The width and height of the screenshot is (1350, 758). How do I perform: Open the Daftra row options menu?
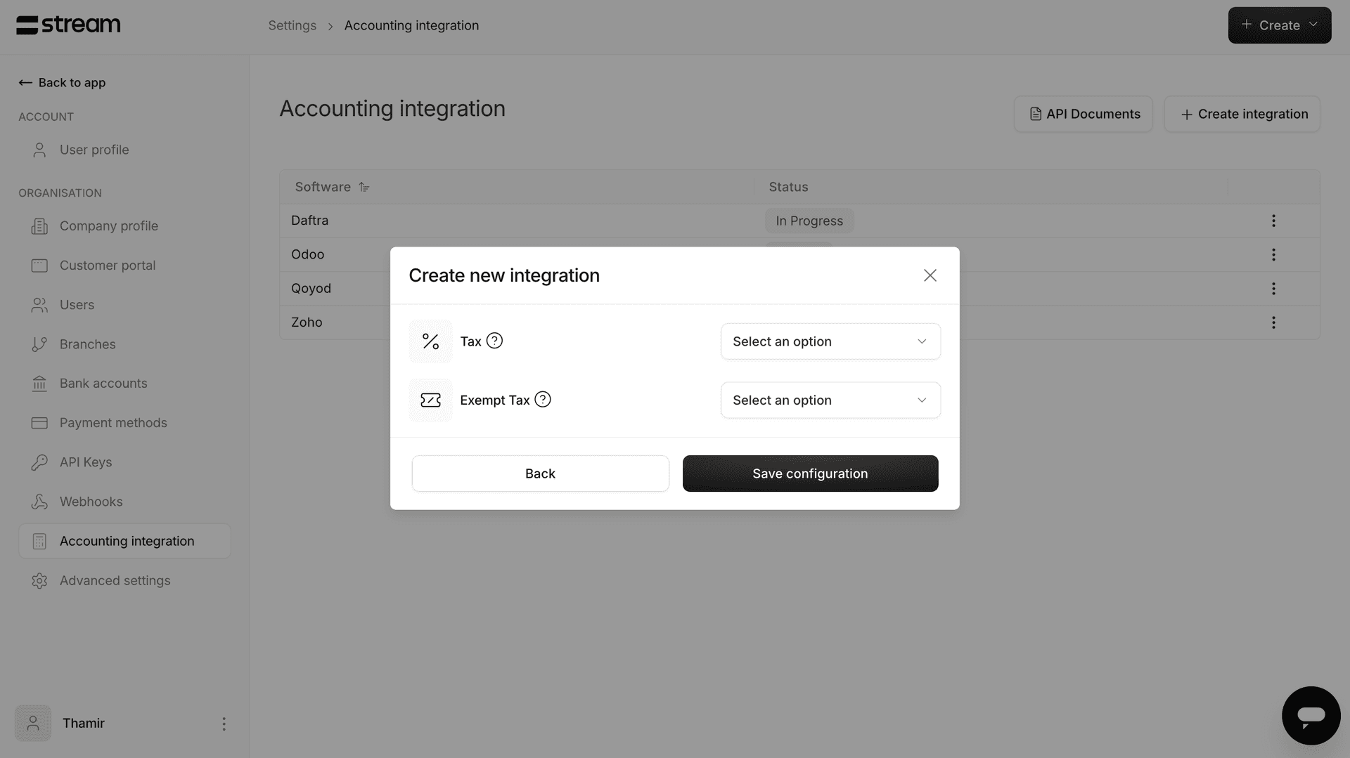coord(1273,221)
